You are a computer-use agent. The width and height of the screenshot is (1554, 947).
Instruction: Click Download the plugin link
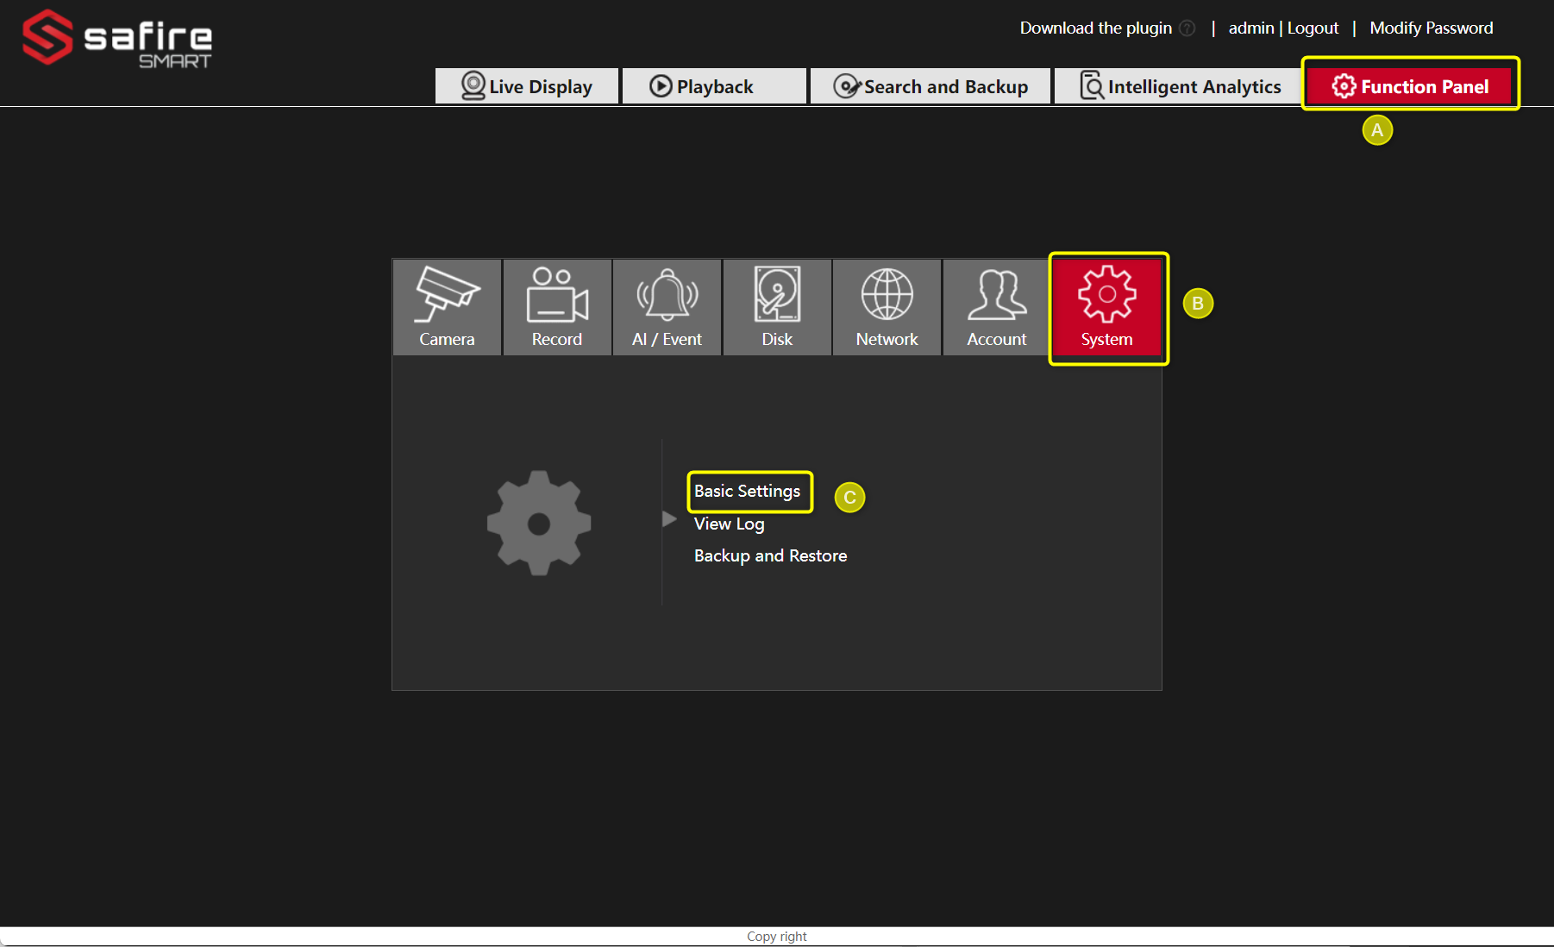point(1095,28)
